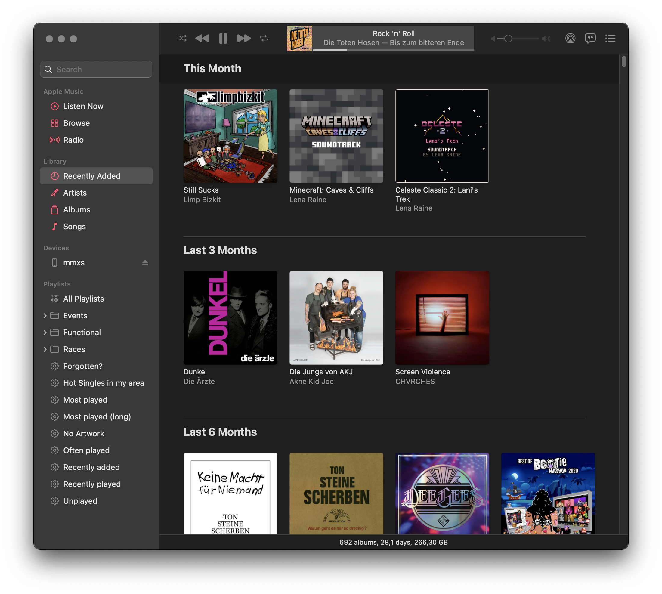Expand the Functional playlist folder
The width and height of the screenshot is (662, 594).
point(45,333)
